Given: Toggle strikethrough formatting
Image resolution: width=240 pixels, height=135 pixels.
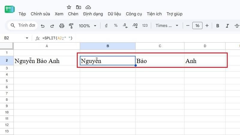Looking at the screenshot, I should [x=237, y=26].
